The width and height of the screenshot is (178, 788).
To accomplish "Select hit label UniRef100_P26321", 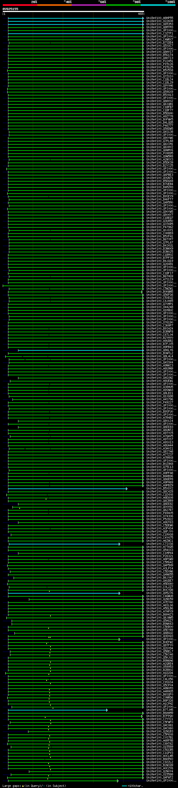I will click(160, 556).
